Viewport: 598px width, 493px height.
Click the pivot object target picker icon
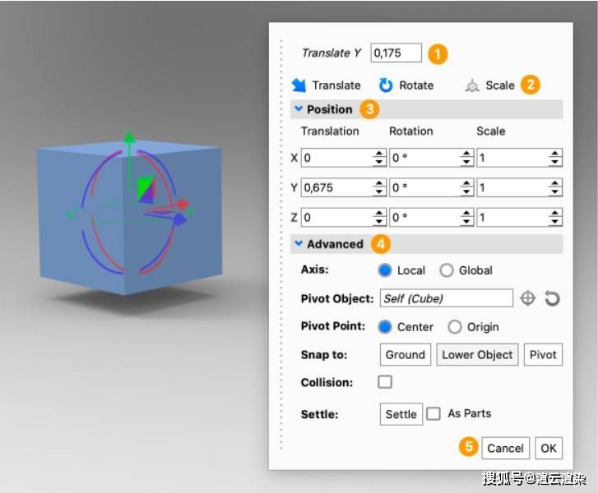(528, 298)
